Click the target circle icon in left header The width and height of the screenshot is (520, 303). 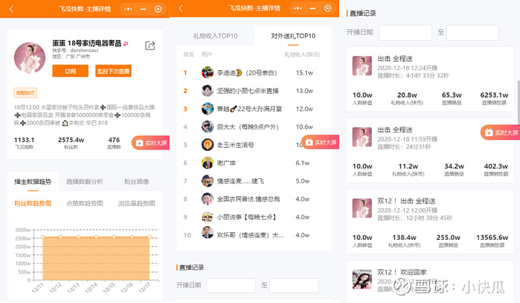(158, 9)
